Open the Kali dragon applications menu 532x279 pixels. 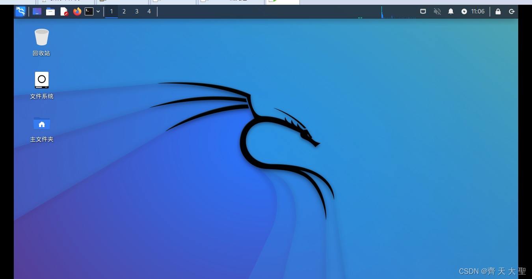click(x=20, y=11)
